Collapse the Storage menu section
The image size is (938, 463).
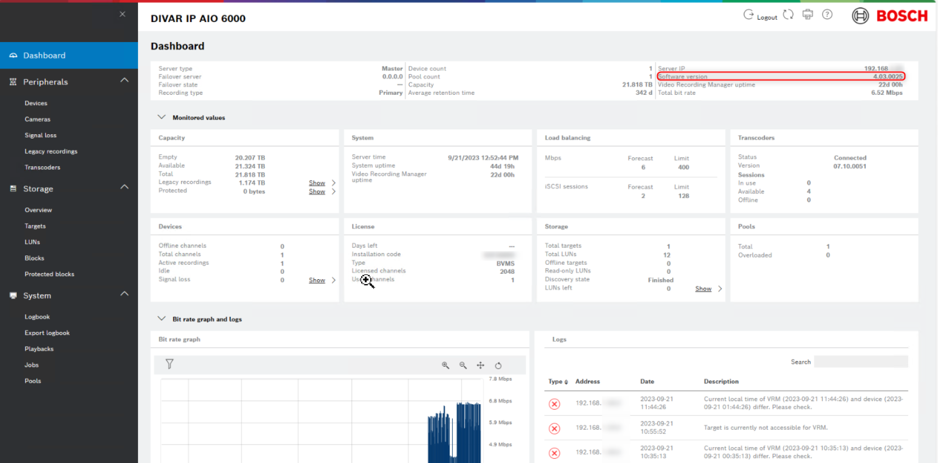click(125, 187)
